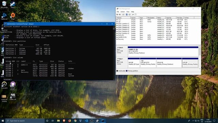
Task: Open Firefox from the taskbar
Action: (x=69, y=121)
